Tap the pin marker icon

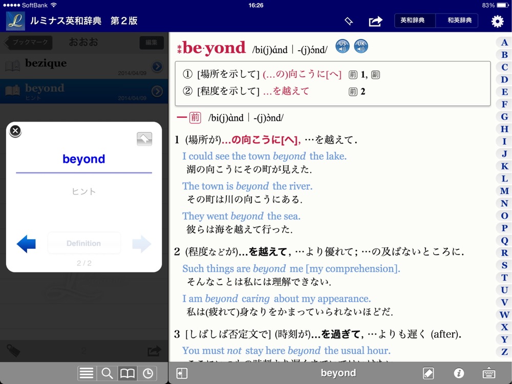pyautogui.click(x=349, y=21)
